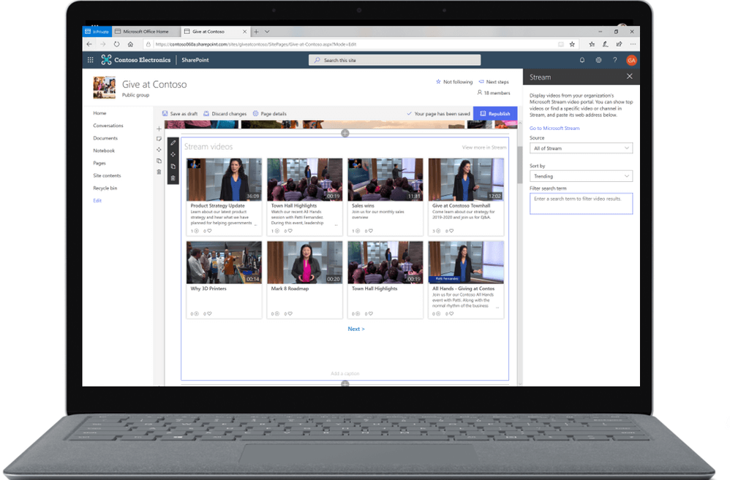The width and height of the screenshot is (730, 480).
Task: Add a new section with left plus icon
Action: [159, 129]
